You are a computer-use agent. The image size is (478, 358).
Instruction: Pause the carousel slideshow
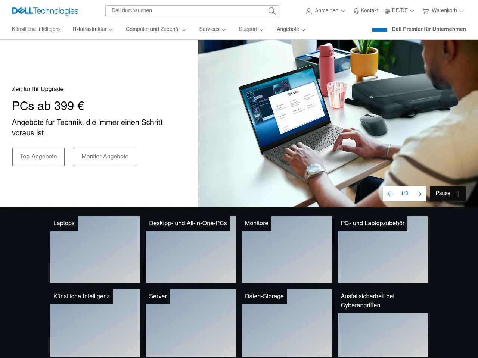(x=447, y=194)
